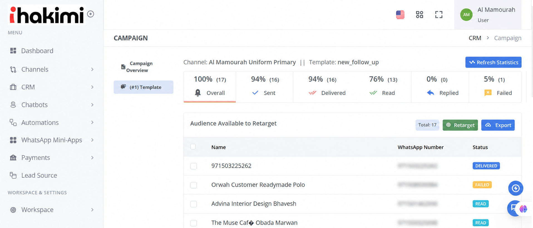Tick The Muse Café Obada Marwan checkbox
533x228 pixels.
click(x=194, y=223)
